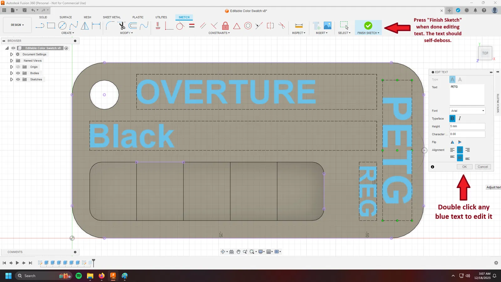Click the text Height input field
The height and width of the screenshot is (282, 501).
pos(467,126)
